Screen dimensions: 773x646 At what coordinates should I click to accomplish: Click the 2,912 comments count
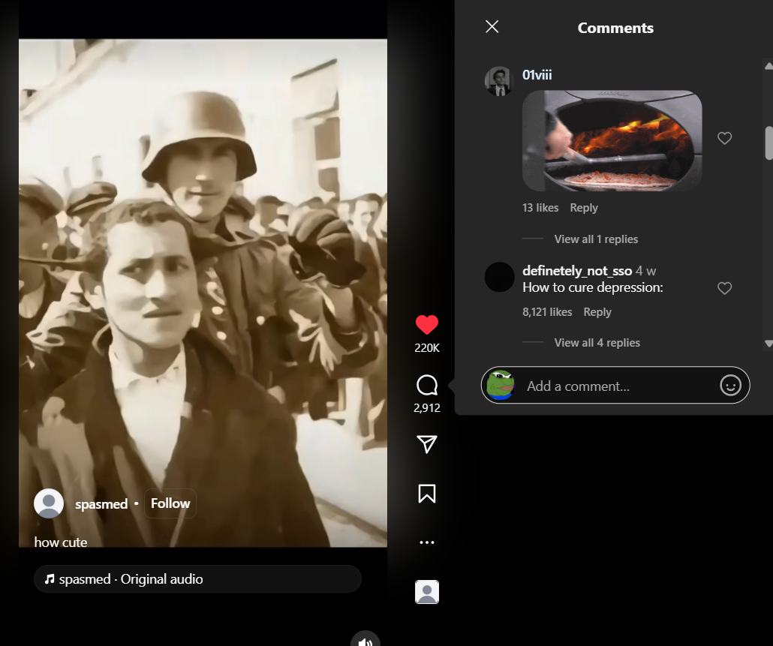pos(427,408)
